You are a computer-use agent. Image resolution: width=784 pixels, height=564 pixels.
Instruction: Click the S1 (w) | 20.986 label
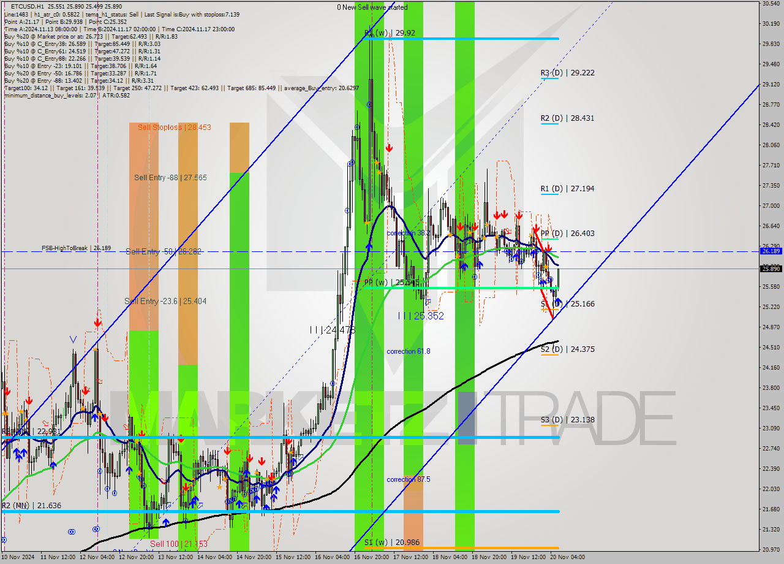click(392, 542)
